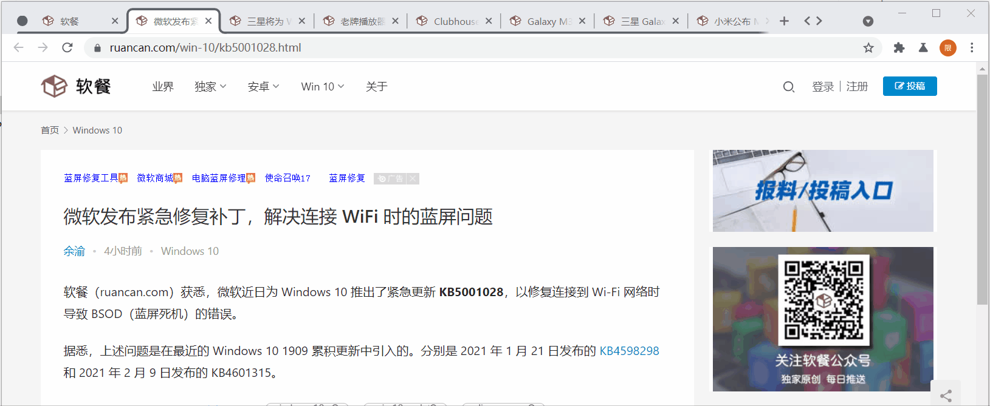Open the Extensions puzzle icon

[899, 47]
